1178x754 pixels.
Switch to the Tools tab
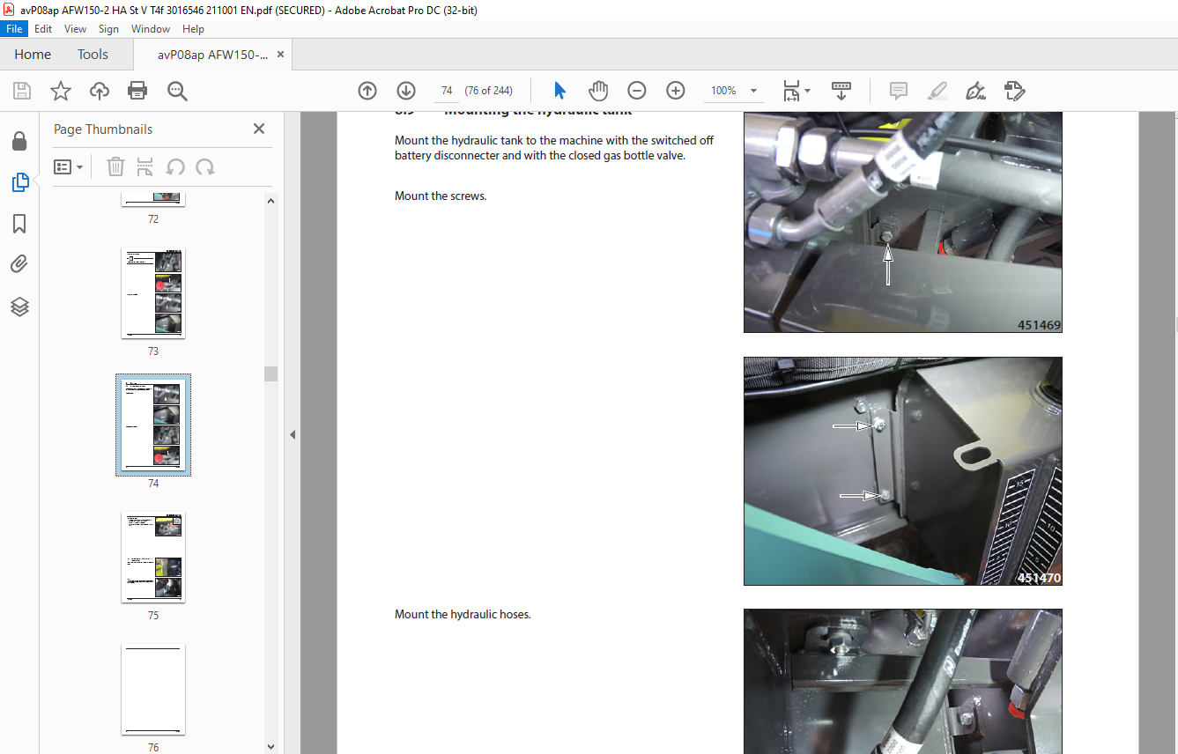pyautogui.click(x=93, y=55)
